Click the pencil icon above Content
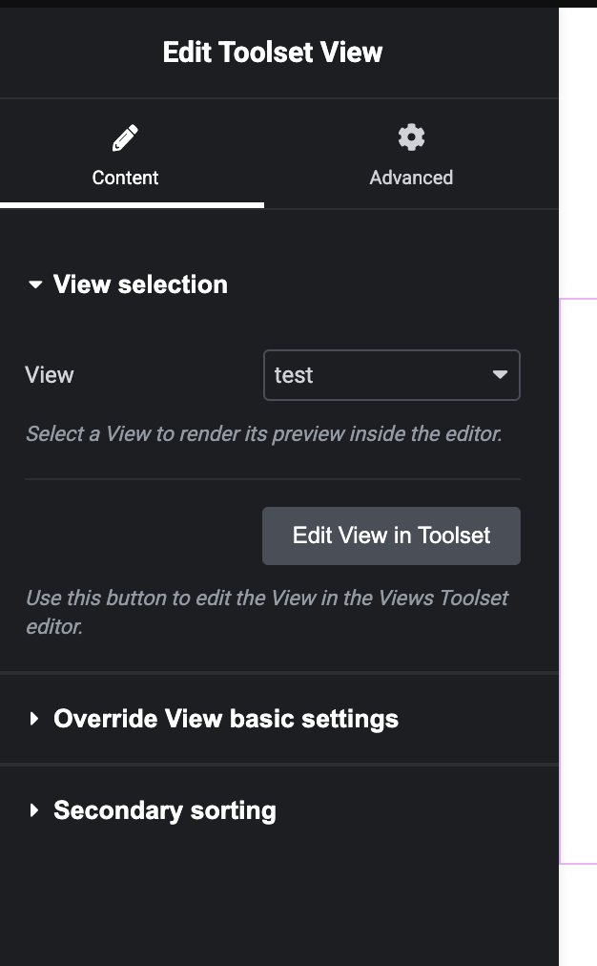The image size is (597, 966). click(125, 138)
